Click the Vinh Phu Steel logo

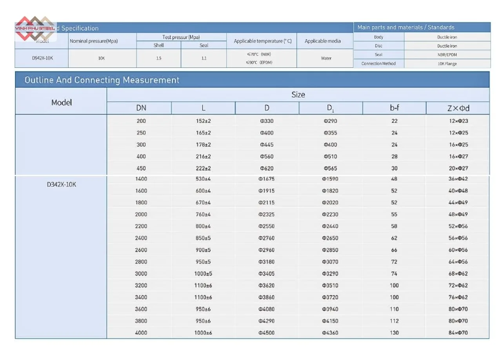pyautogui.click(x=35, y=29)
